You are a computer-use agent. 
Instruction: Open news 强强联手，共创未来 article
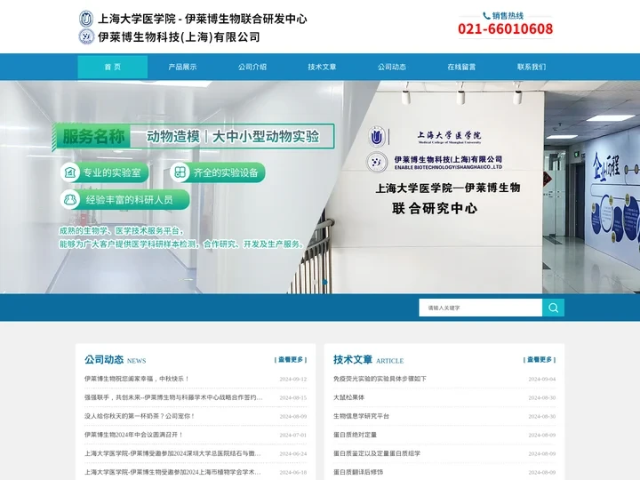pyautogui.click(x=173, y=397)
